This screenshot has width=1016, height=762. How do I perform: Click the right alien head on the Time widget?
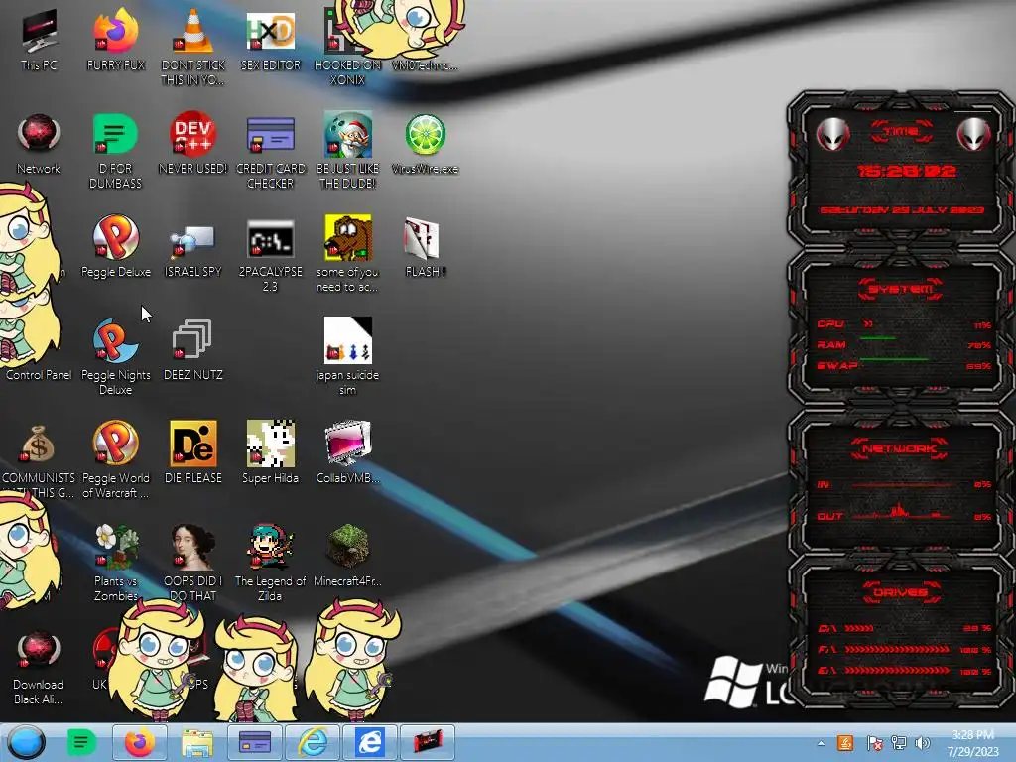coord(973,135)
